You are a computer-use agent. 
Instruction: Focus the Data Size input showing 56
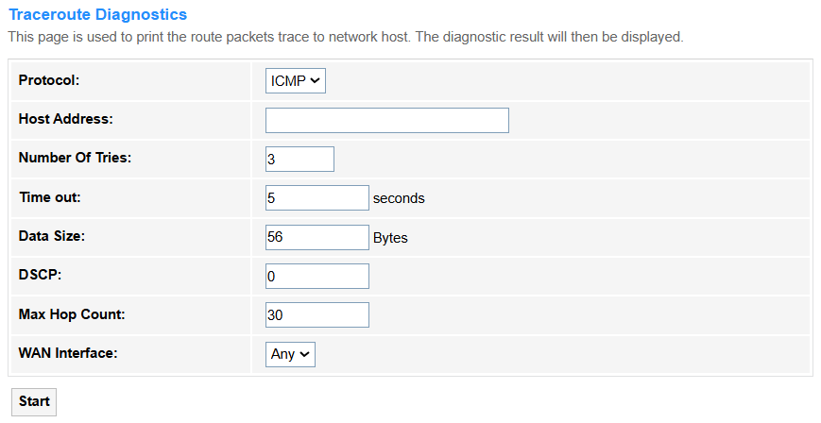point(316,237)
